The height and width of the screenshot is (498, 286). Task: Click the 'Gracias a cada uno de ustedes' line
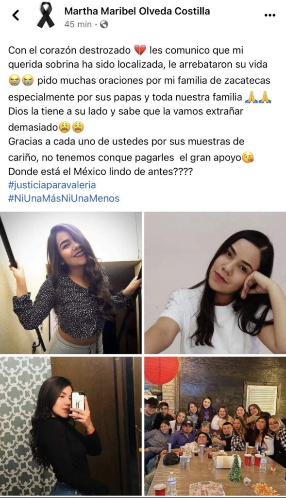[x=126, y=142]
